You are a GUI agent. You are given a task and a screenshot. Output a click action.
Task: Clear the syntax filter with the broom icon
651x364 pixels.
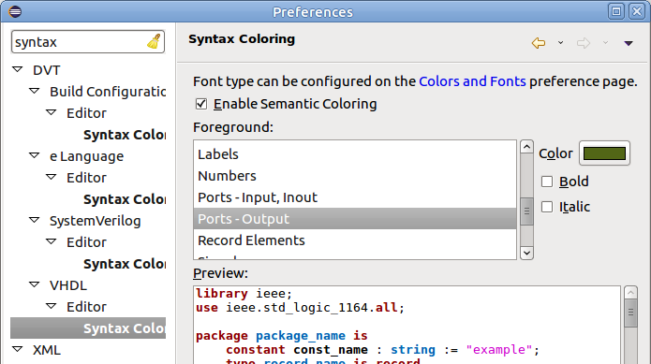[154, 41]
